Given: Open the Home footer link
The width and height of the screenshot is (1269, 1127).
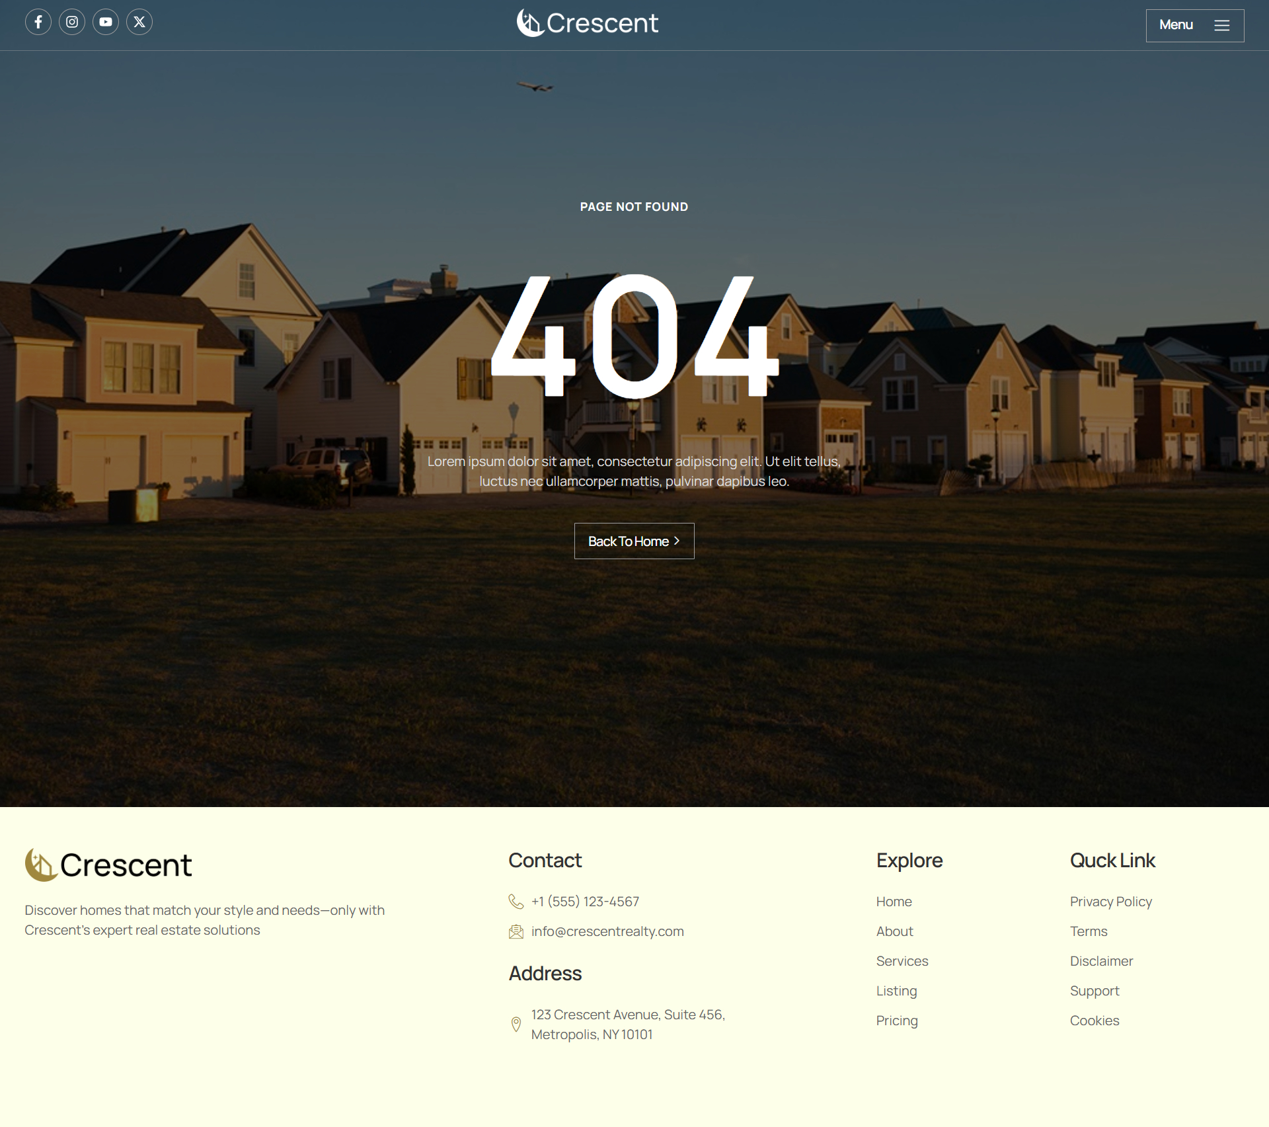Looking at the screenshot, I should tap(894, 902).
